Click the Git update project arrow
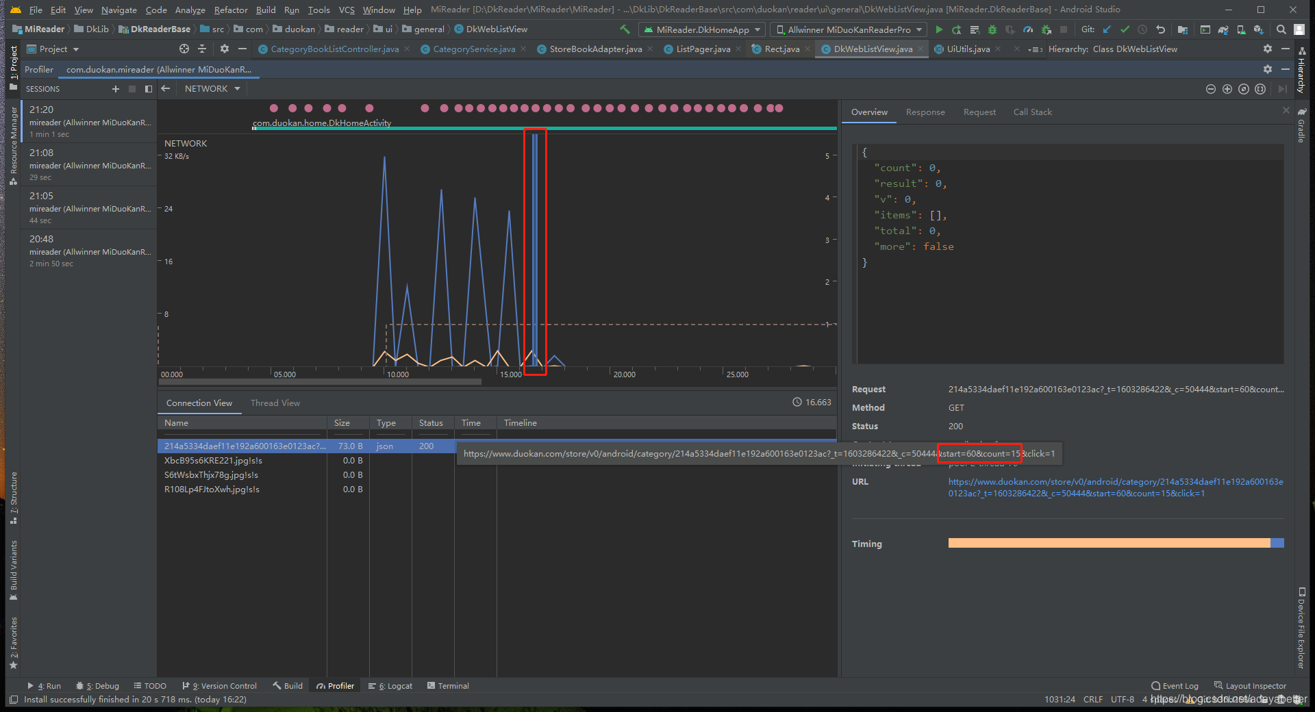 click(x=1107, y=29)
